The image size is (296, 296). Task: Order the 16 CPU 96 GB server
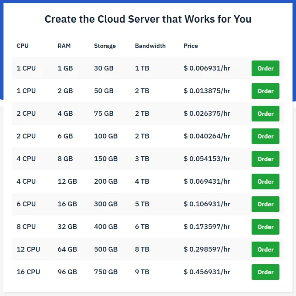[x=265, y=272]
